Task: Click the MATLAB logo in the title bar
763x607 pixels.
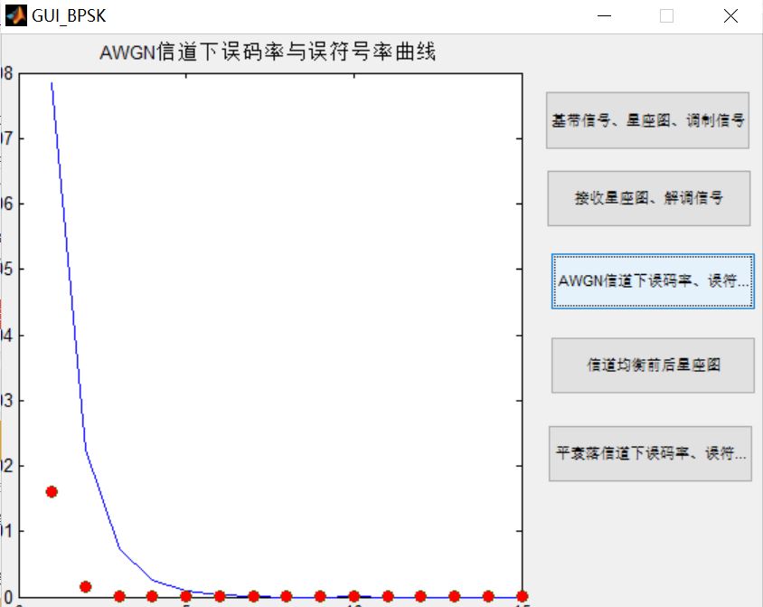Action: click(x=14, y=14)
